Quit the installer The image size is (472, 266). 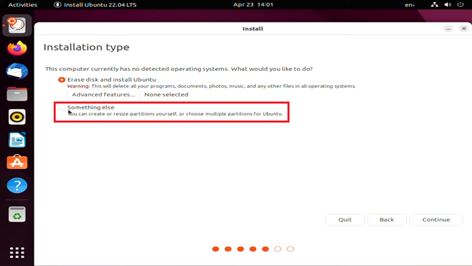[345, 219]
